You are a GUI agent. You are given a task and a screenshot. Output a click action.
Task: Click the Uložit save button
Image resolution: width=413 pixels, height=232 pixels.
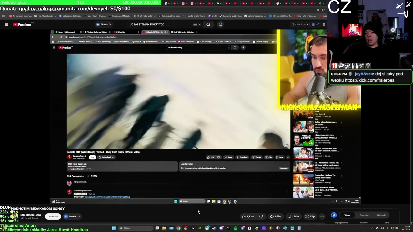[x=293, y=217]
